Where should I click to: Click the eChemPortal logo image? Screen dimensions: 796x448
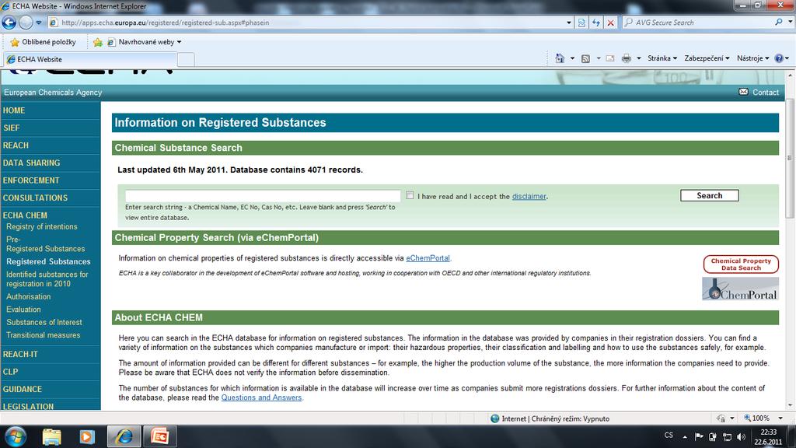740,289
